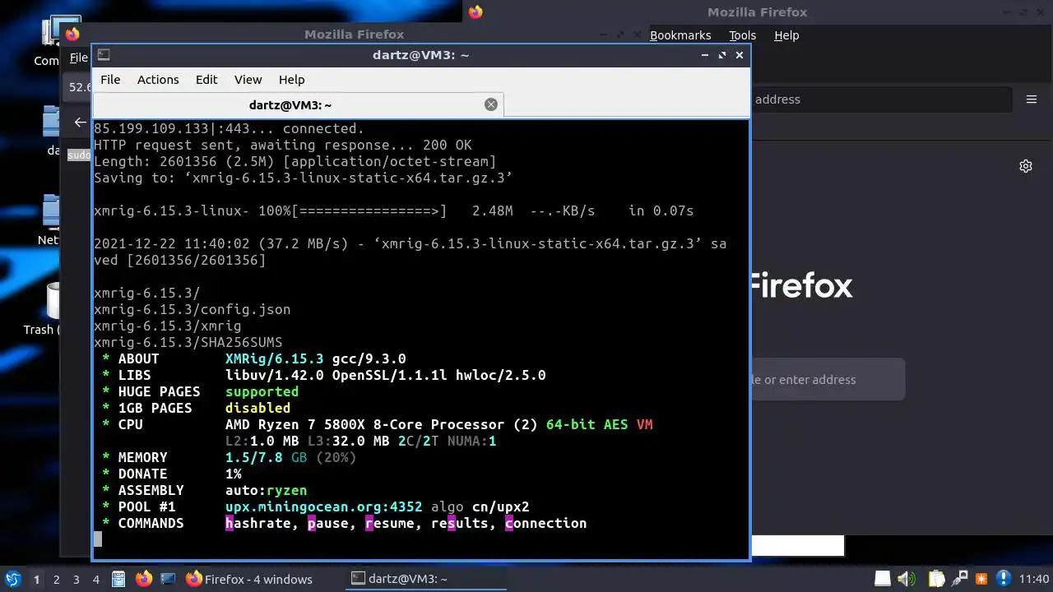This screenshot has width=1053, height=592.
Task: Open the terminal Edit menu
Action: point(206,80)
